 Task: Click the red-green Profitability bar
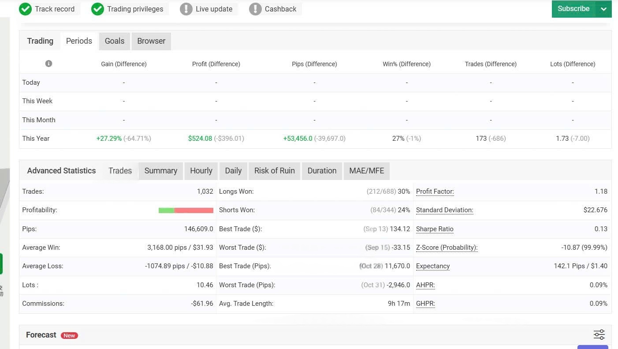pos(186,210)
